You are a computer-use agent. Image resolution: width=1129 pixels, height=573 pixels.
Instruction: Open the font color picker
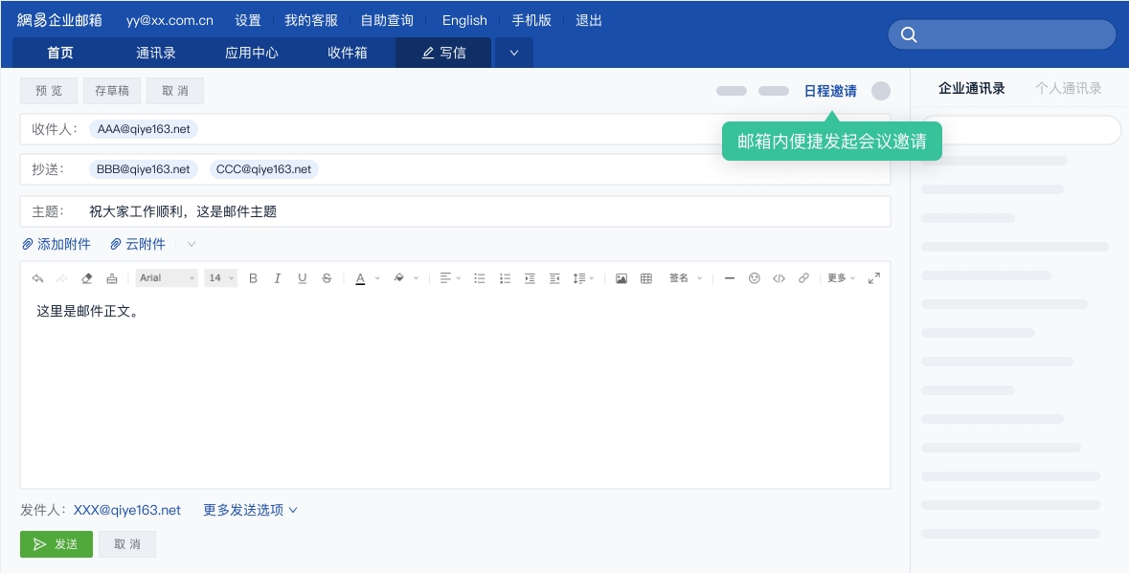(361, 278)
